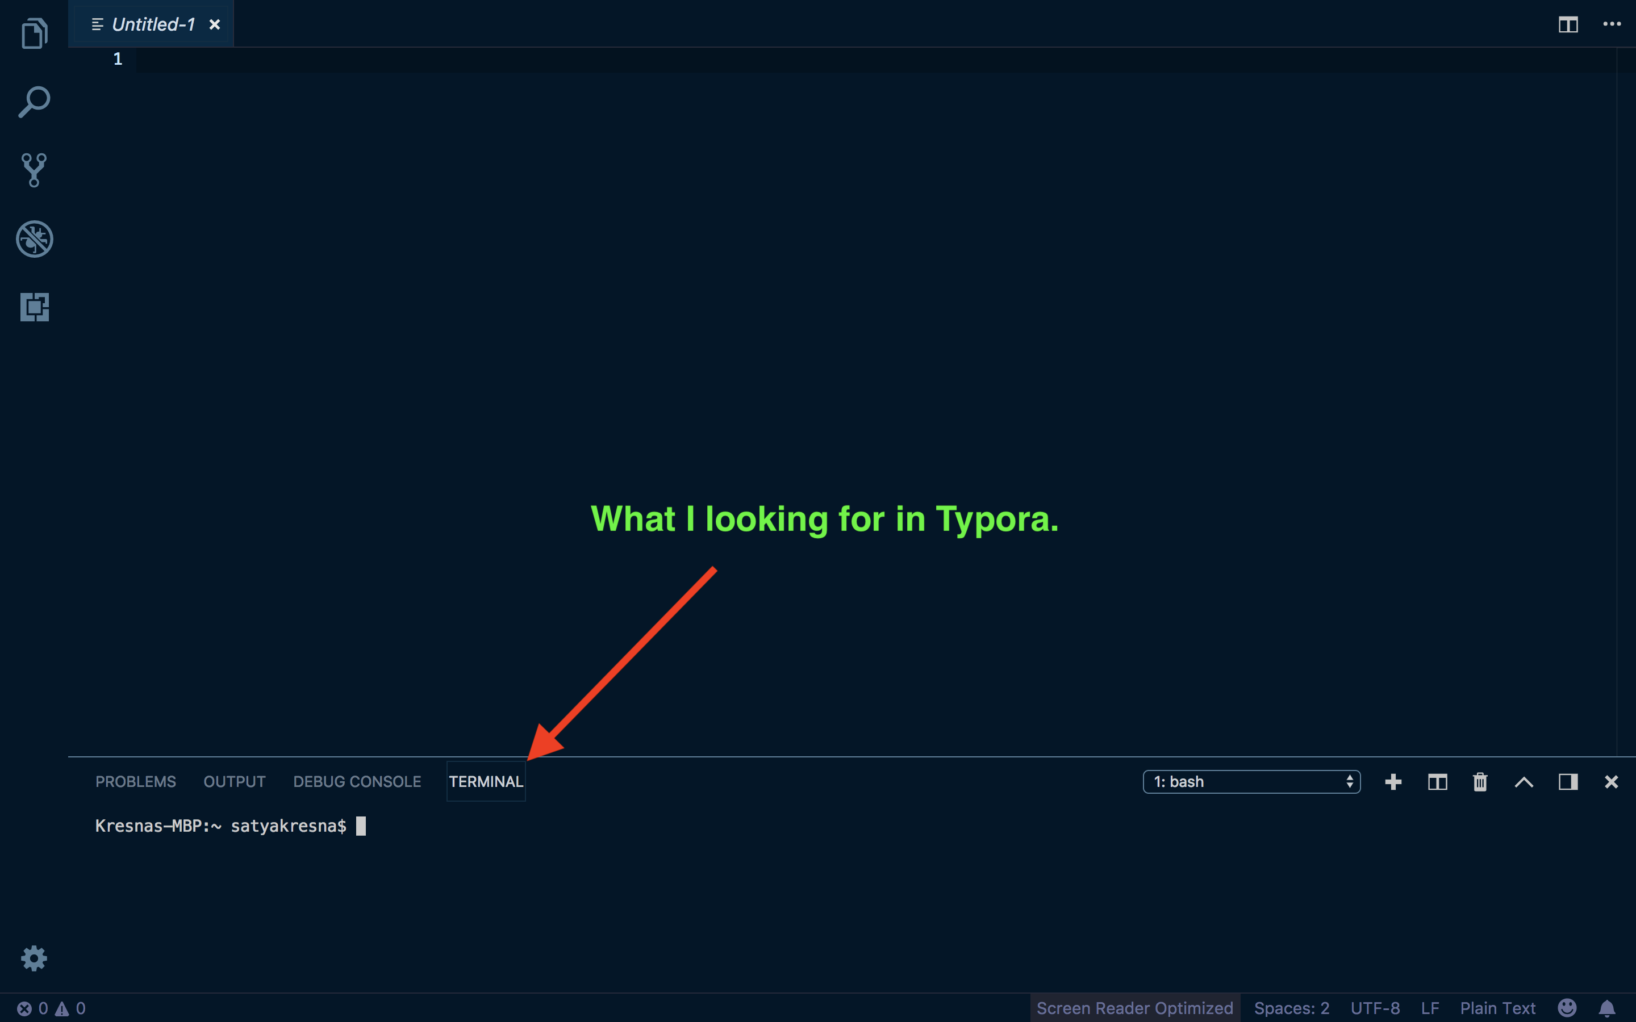The image size is (1636, 1022).
Task: Toggle the editor split layout
Action: tap(1567, 24)
